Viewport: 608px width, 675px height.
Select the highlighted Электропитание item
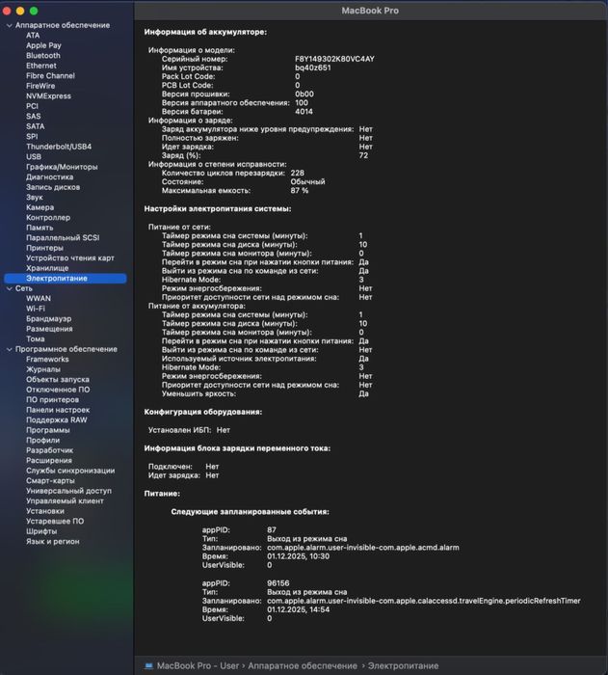coord(66,279)
